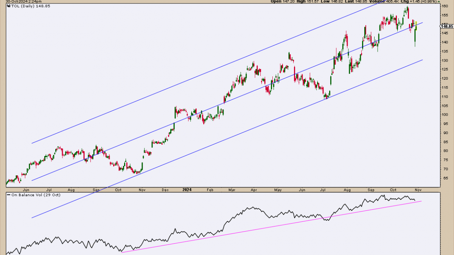Click the 'Feb' month label on the date axis
This screenshot has width=454, height=255.
click(210, 190)
